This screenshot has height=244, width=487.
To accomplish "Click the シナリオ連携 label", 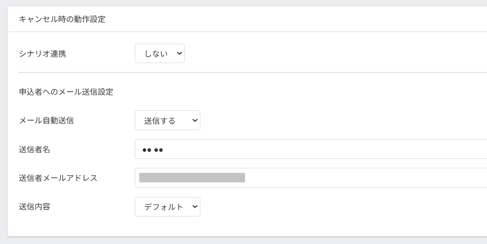I will [x=42, y=54].
